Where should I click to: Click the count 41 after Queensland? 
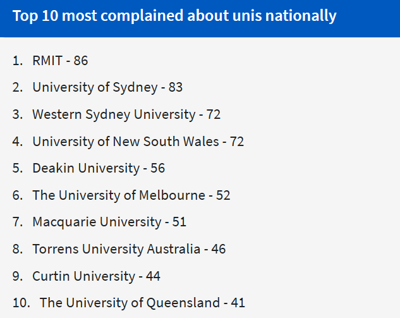[x=238, y=303]
